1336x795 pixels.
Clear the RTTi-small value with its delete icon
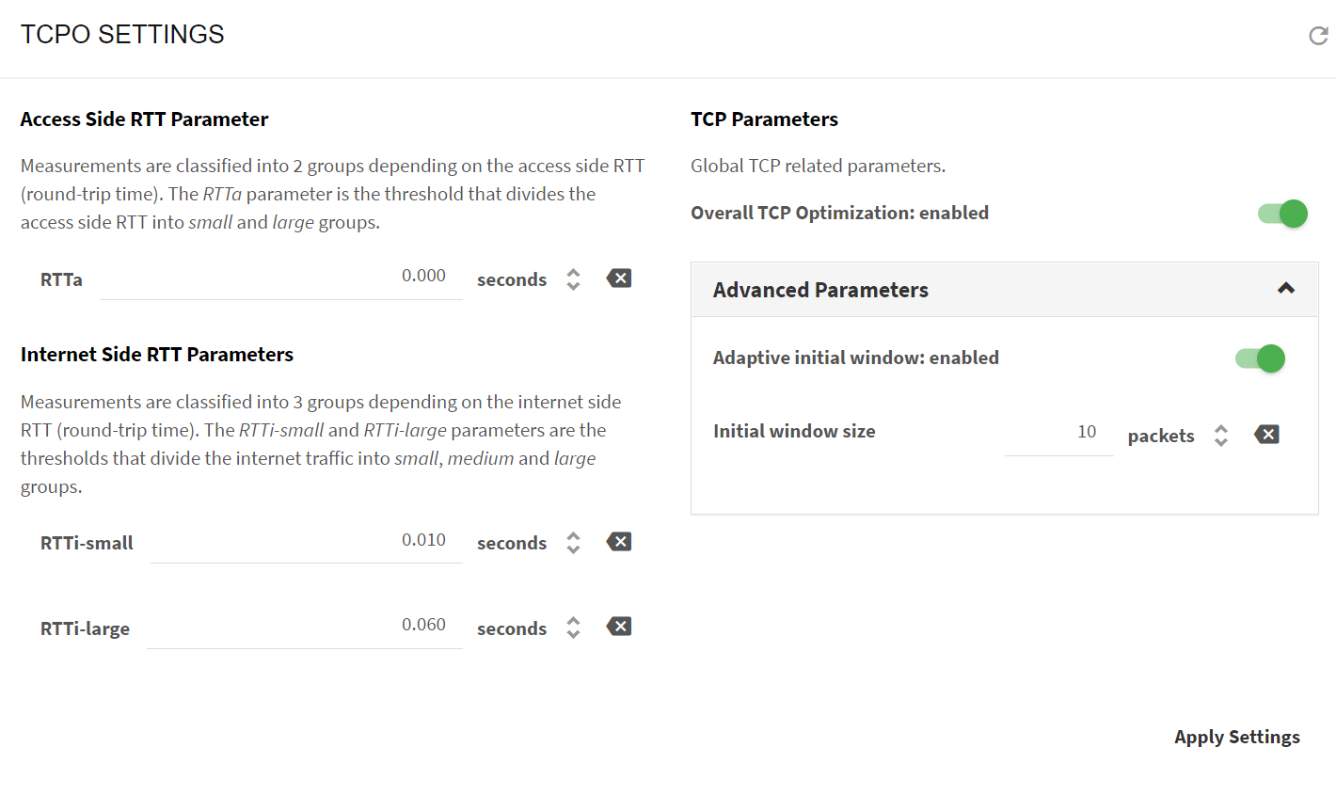619,542
